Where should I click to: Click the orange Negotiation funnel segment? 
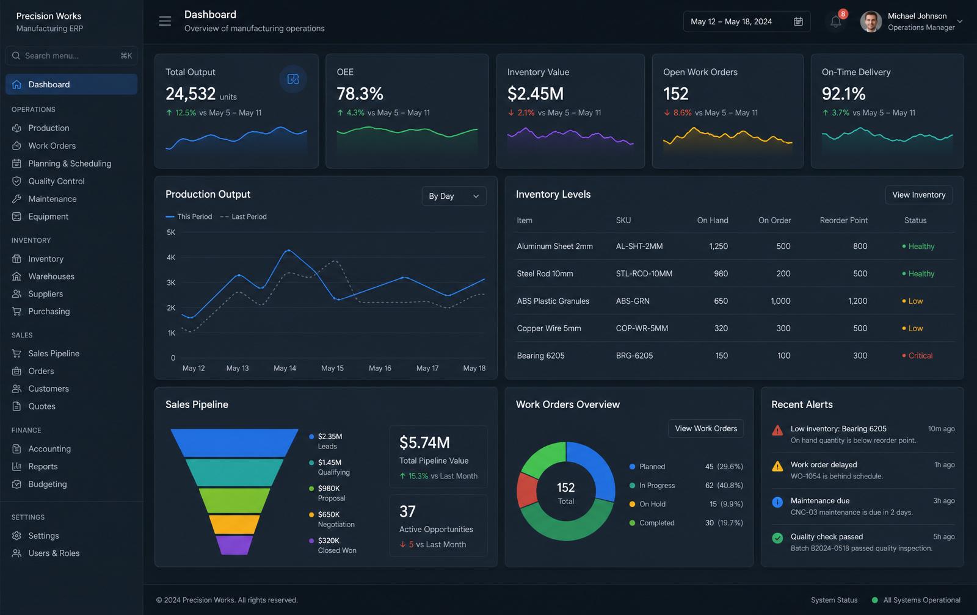coord(234,524)
